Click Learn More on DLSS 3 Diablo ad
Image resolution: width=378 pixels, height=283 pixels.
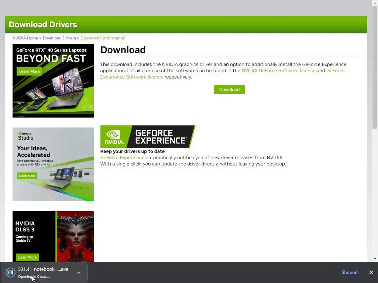[x=27, y=257]
